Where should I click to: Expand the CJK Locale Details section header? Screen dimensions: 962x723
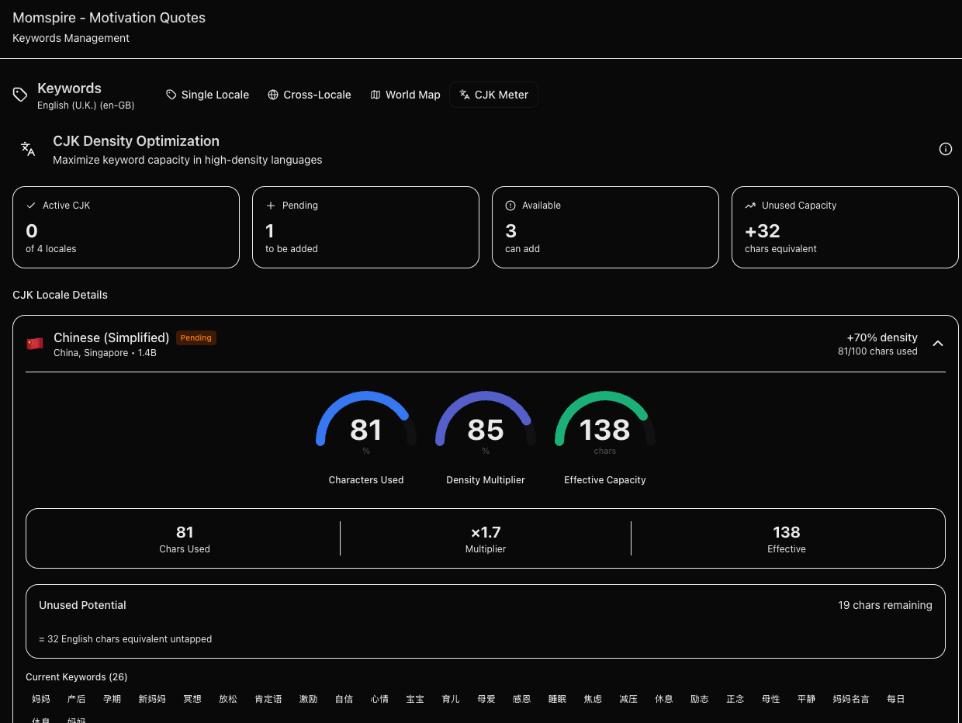point(60,295)
